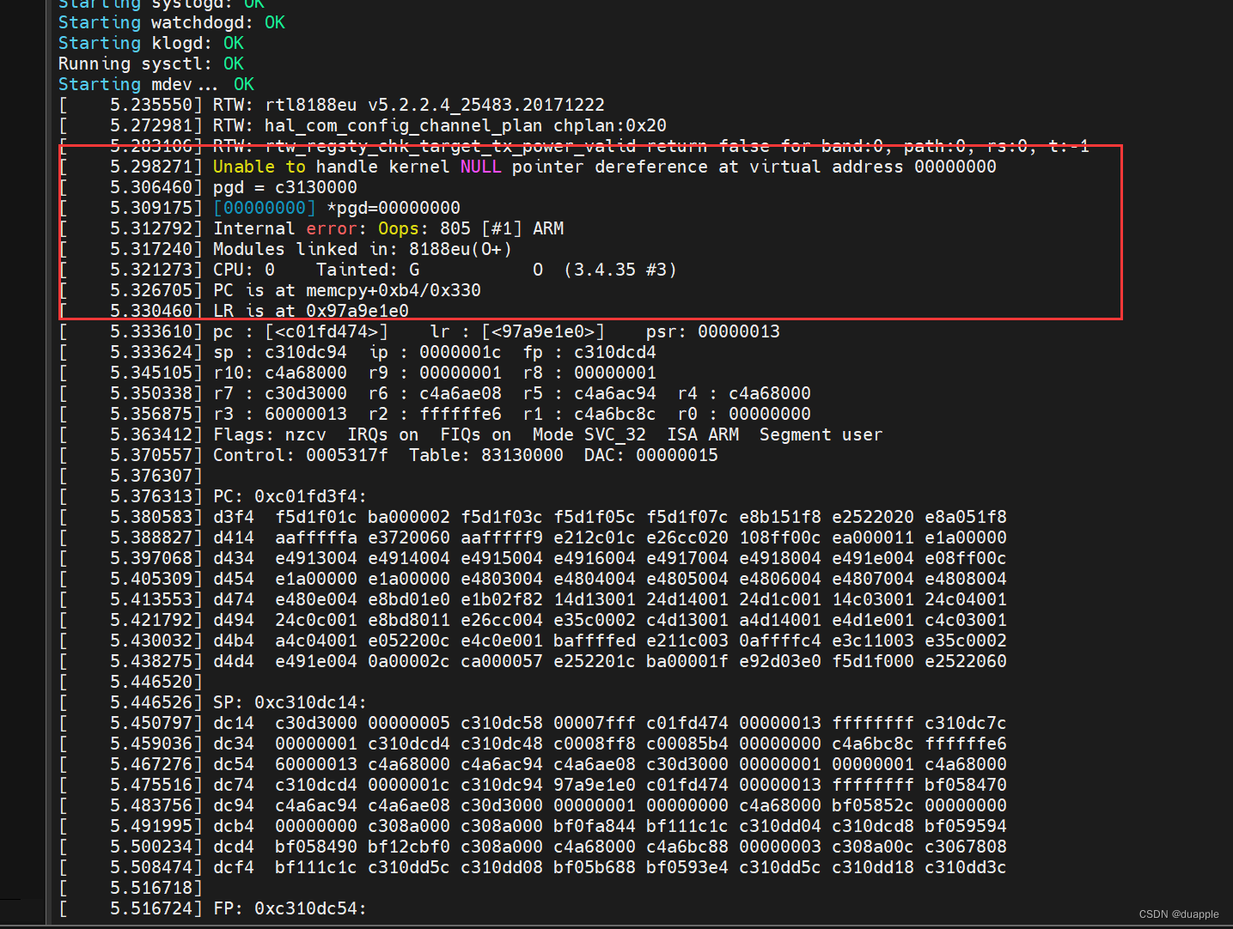The width and height of the screenshot is (1233, 929).
Task: Click the 'Starting mdev ... OK' line
Action: coord(156,84)
